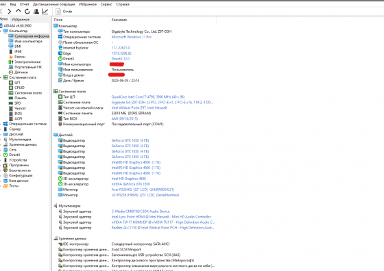Viewport: 384px width, 271px height.
Task: Open Intel Wildcat Point Z97 chipset link
Action: click(139, 107)
